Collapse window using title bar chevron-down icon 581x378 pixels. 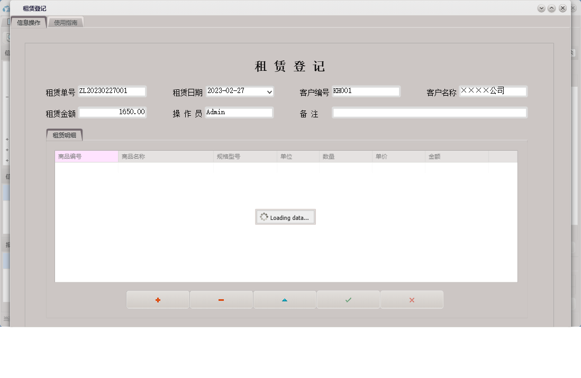click(541, 8)
